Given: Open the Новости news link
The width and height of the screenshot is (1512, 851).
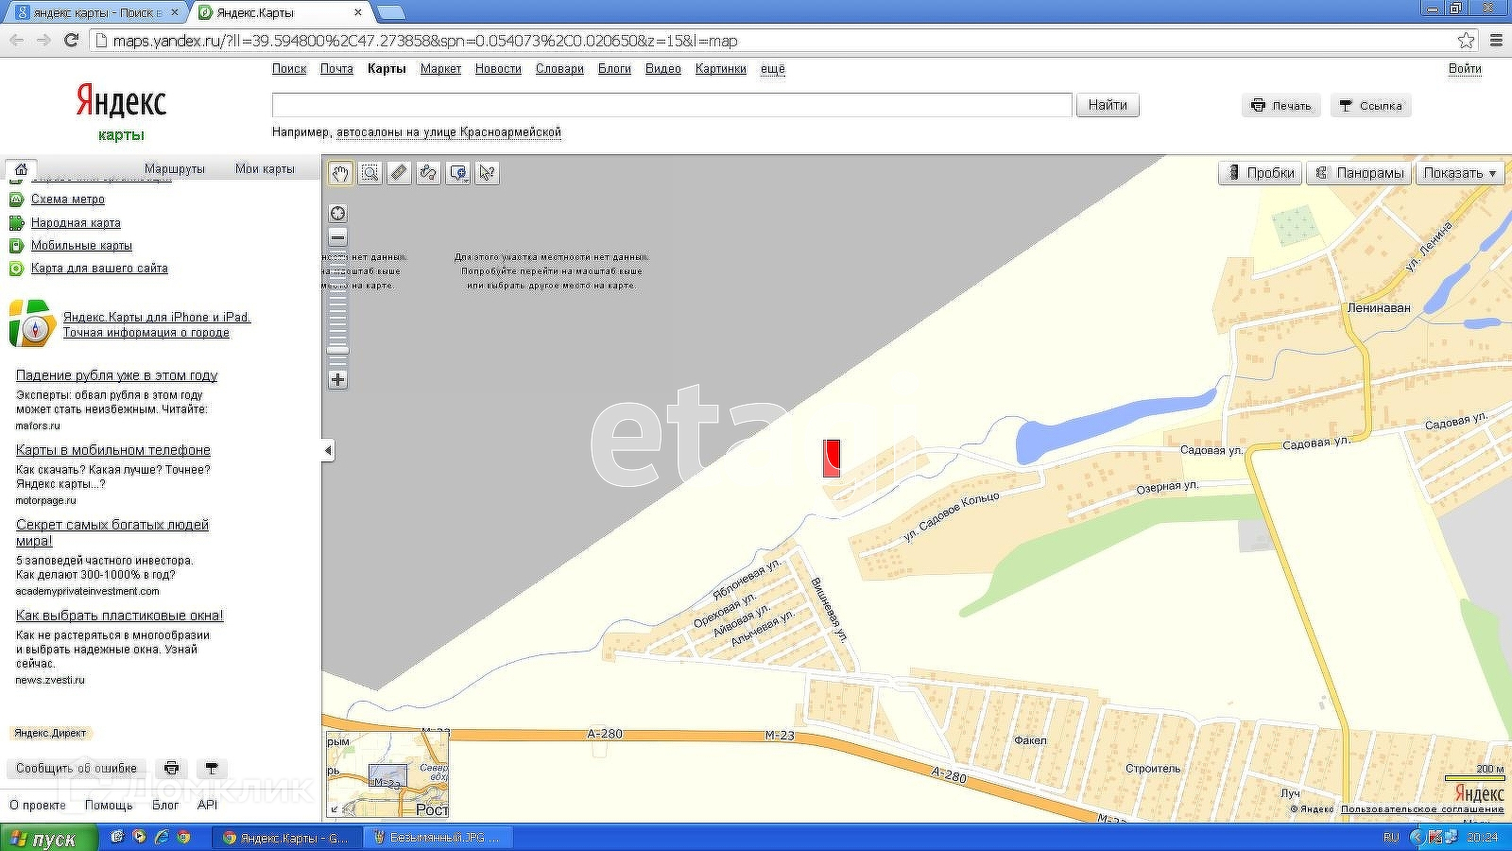Looking at the screenshot, I should 498,69.
